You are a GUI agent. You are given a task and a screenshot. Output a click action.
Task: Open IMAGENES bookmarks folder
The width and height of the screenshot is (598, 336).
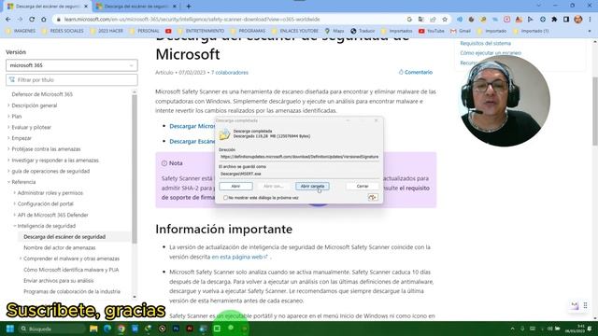tap(21, 31)
